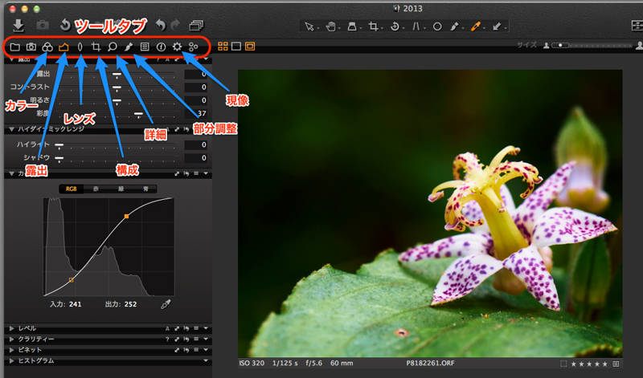This screenshot has width=643, height=378.
Task: Open the Library folder tool tab
Action: coord(15,47)
